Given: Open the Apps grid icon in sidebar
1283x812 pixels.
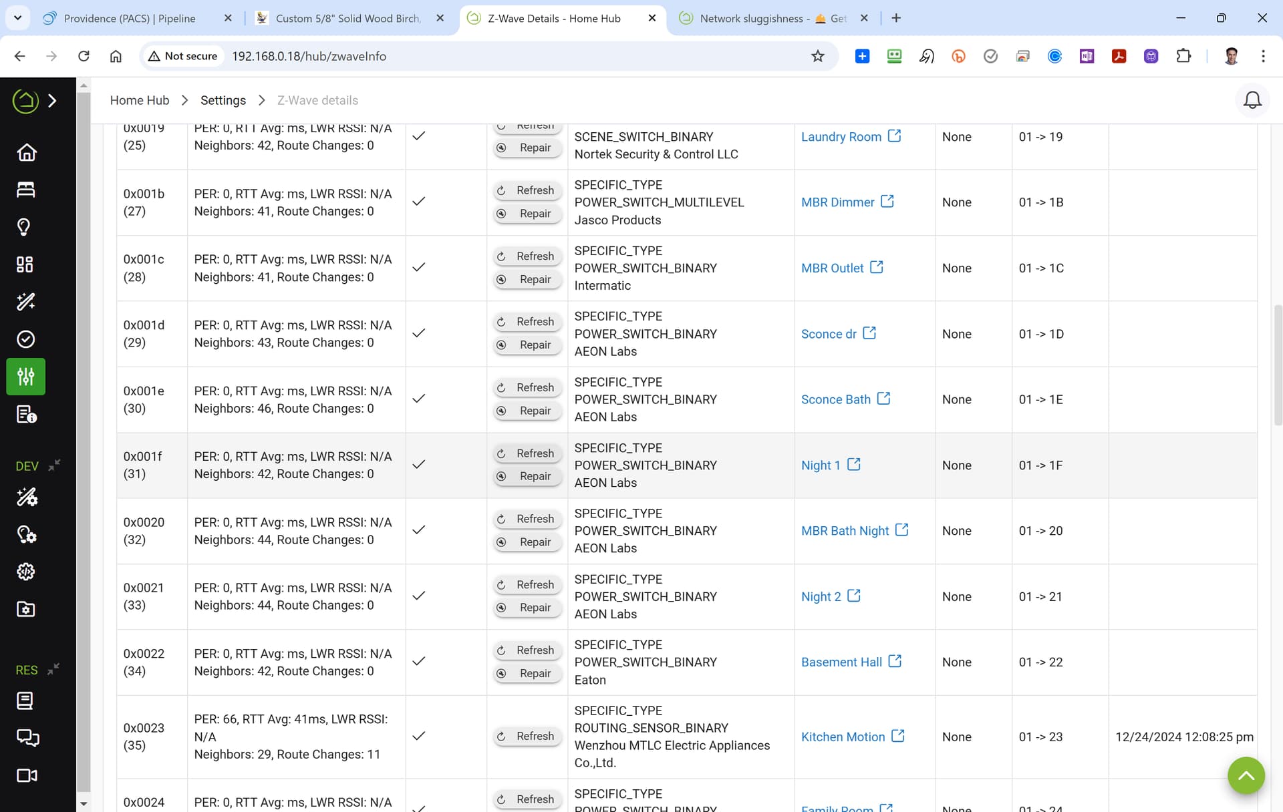Looking at the screenshot, I should coord(25,264).
